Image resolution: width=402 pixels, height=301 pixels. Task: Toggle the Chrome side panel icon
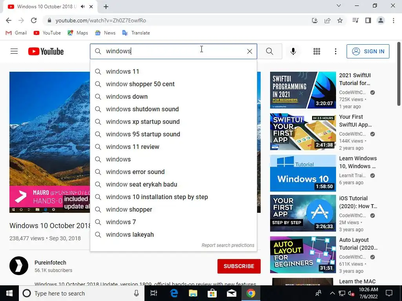click(368, 20)
